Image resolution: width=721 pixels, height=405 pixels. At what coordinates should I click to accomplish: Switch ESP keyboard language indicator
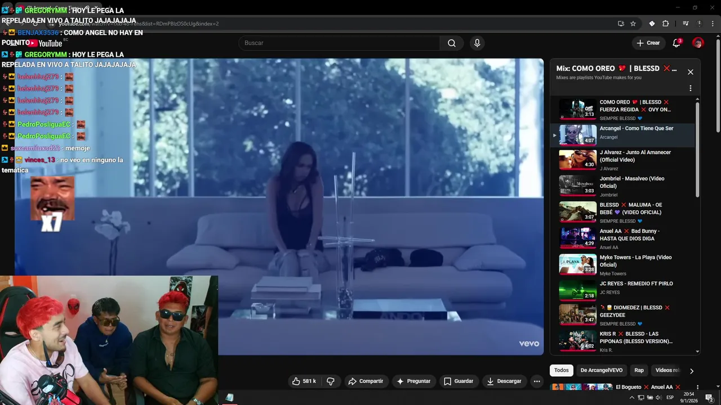pos(670,398)
